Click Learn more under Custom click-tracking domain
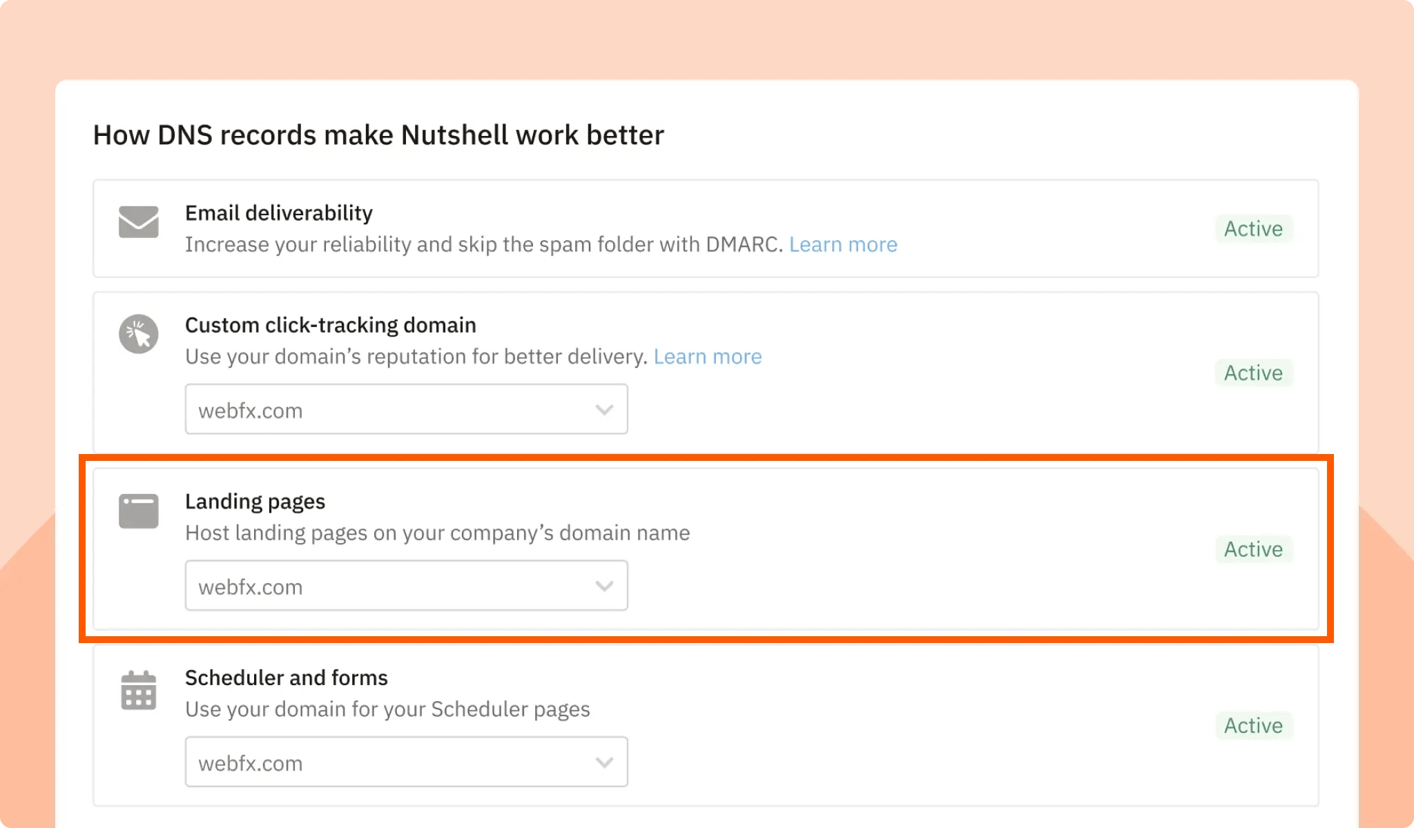The height and width of the screenshot is (828, 1414). point(708,356)
